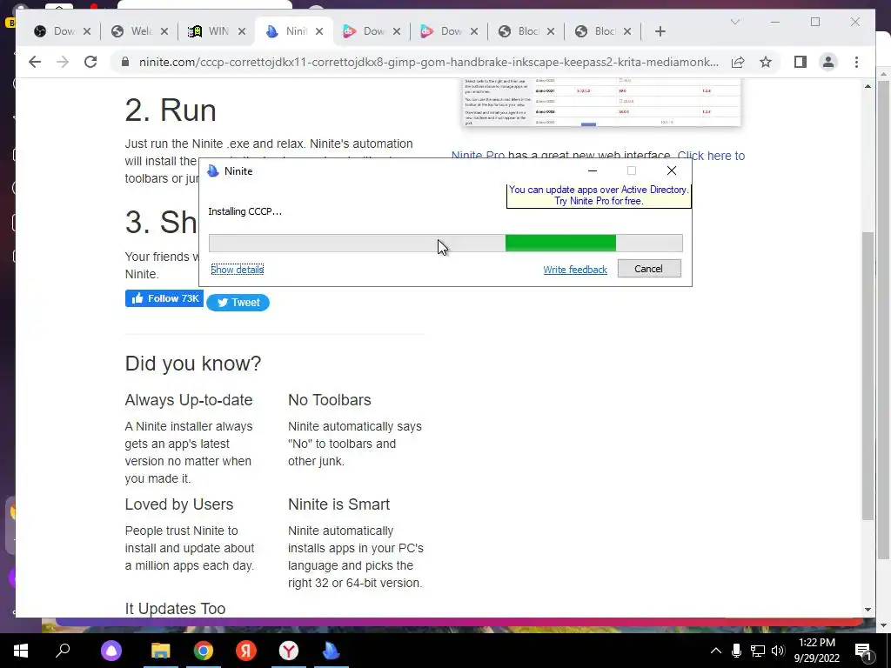The height and width of the screenshot is (668, 891).
Task: Click the page vertical scrollbar thumb
Action: click(x=868, y=376)
